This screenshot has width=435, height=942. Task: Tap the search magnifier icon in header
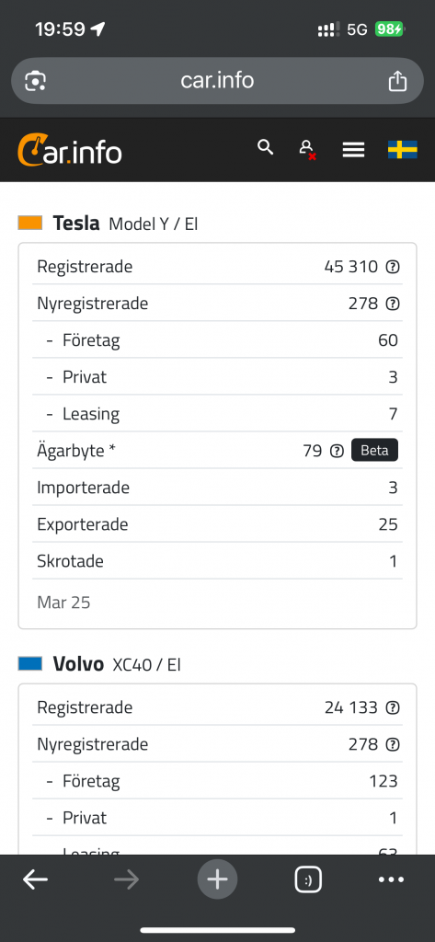click(265, 147)
